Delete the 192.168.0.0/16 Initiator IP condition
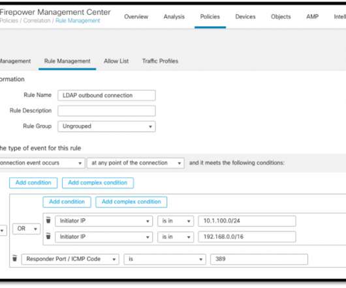Image resolution: width=346 pixels, height=288 pixels. click(x=48, y=236)
